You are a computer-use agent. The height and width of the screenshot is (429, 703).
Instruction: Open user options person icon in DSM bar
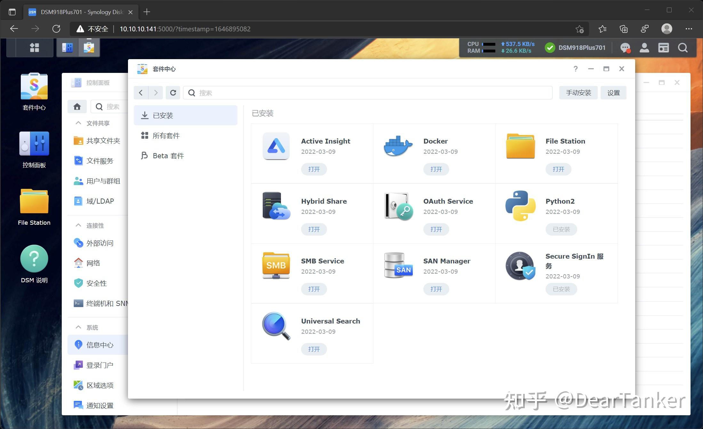click(x=644, y=48)
